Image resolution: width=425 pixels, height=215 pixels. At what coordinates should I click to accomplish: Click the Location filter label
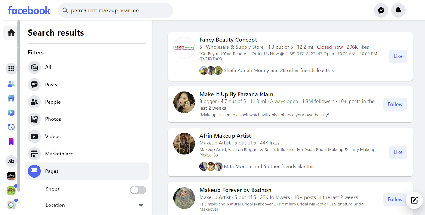(x=55, y=205)
